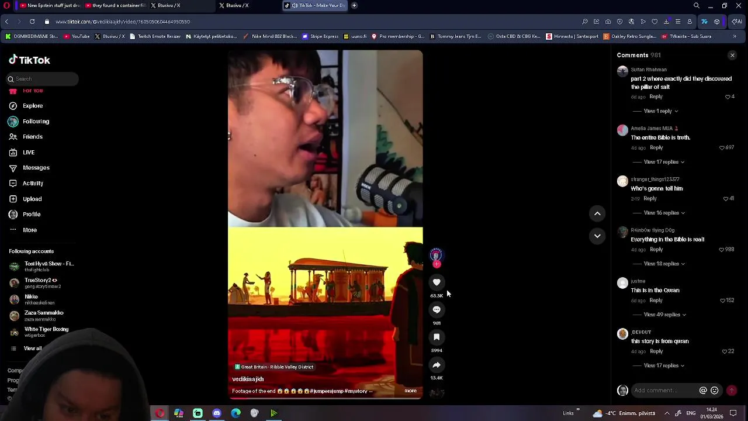This screenshot has height=421, width=748.
Task: View all following accounts
Action: 33,348
